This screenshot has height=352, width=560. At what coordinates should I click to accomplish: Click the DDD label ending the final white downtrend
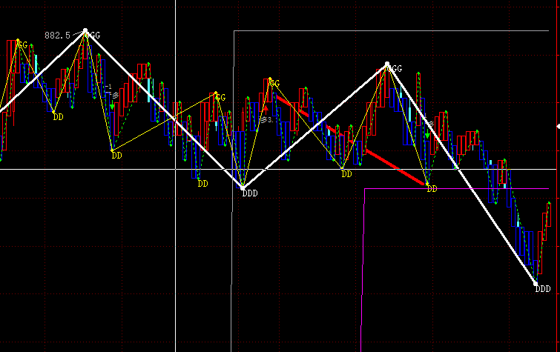coord(543,289)
